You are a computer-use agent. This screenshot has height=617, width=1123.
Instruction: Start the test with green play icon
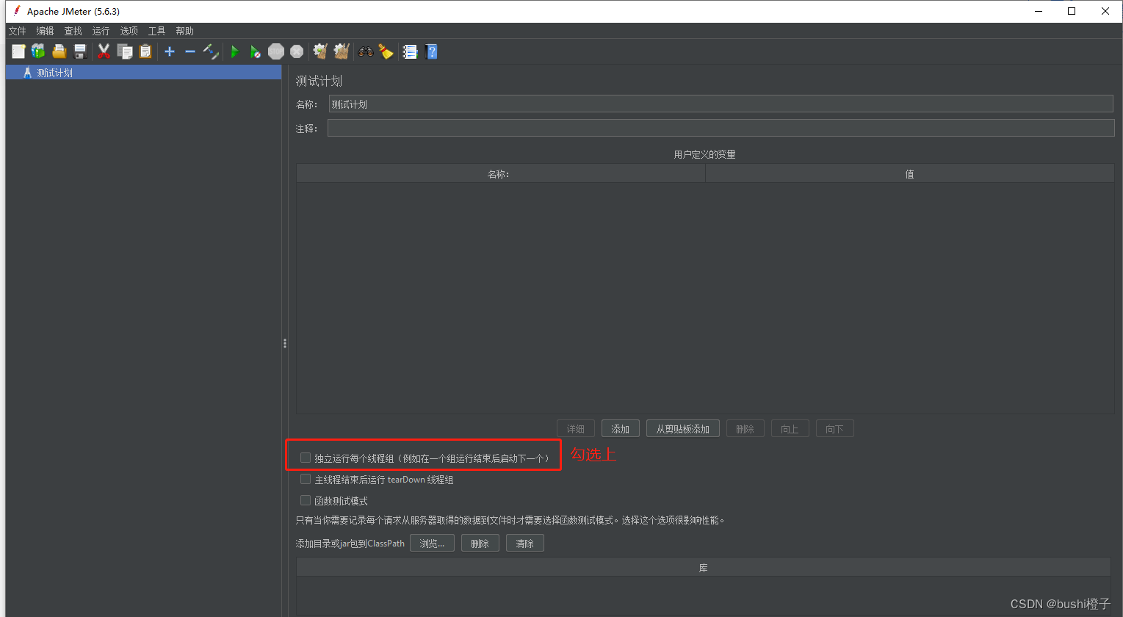tap(235, 51)
